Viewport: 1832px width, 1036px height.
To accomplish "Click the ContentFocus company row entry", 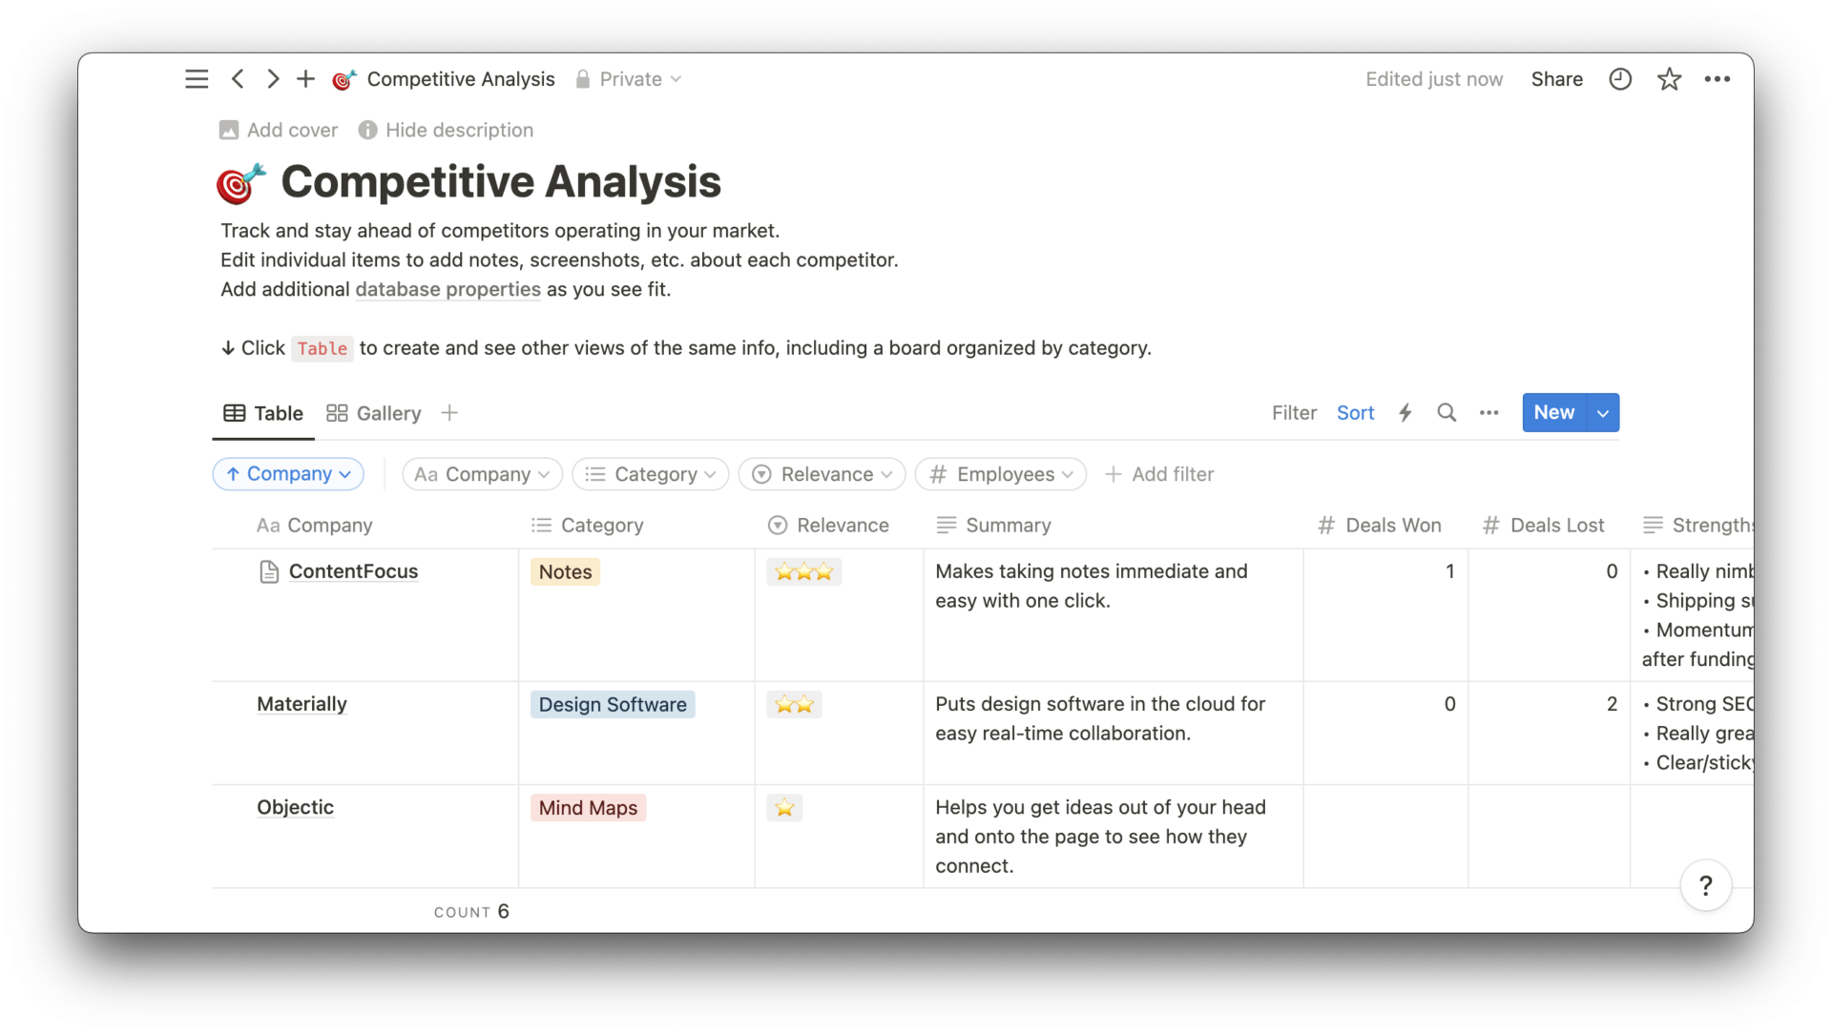I will click(352, 570).
